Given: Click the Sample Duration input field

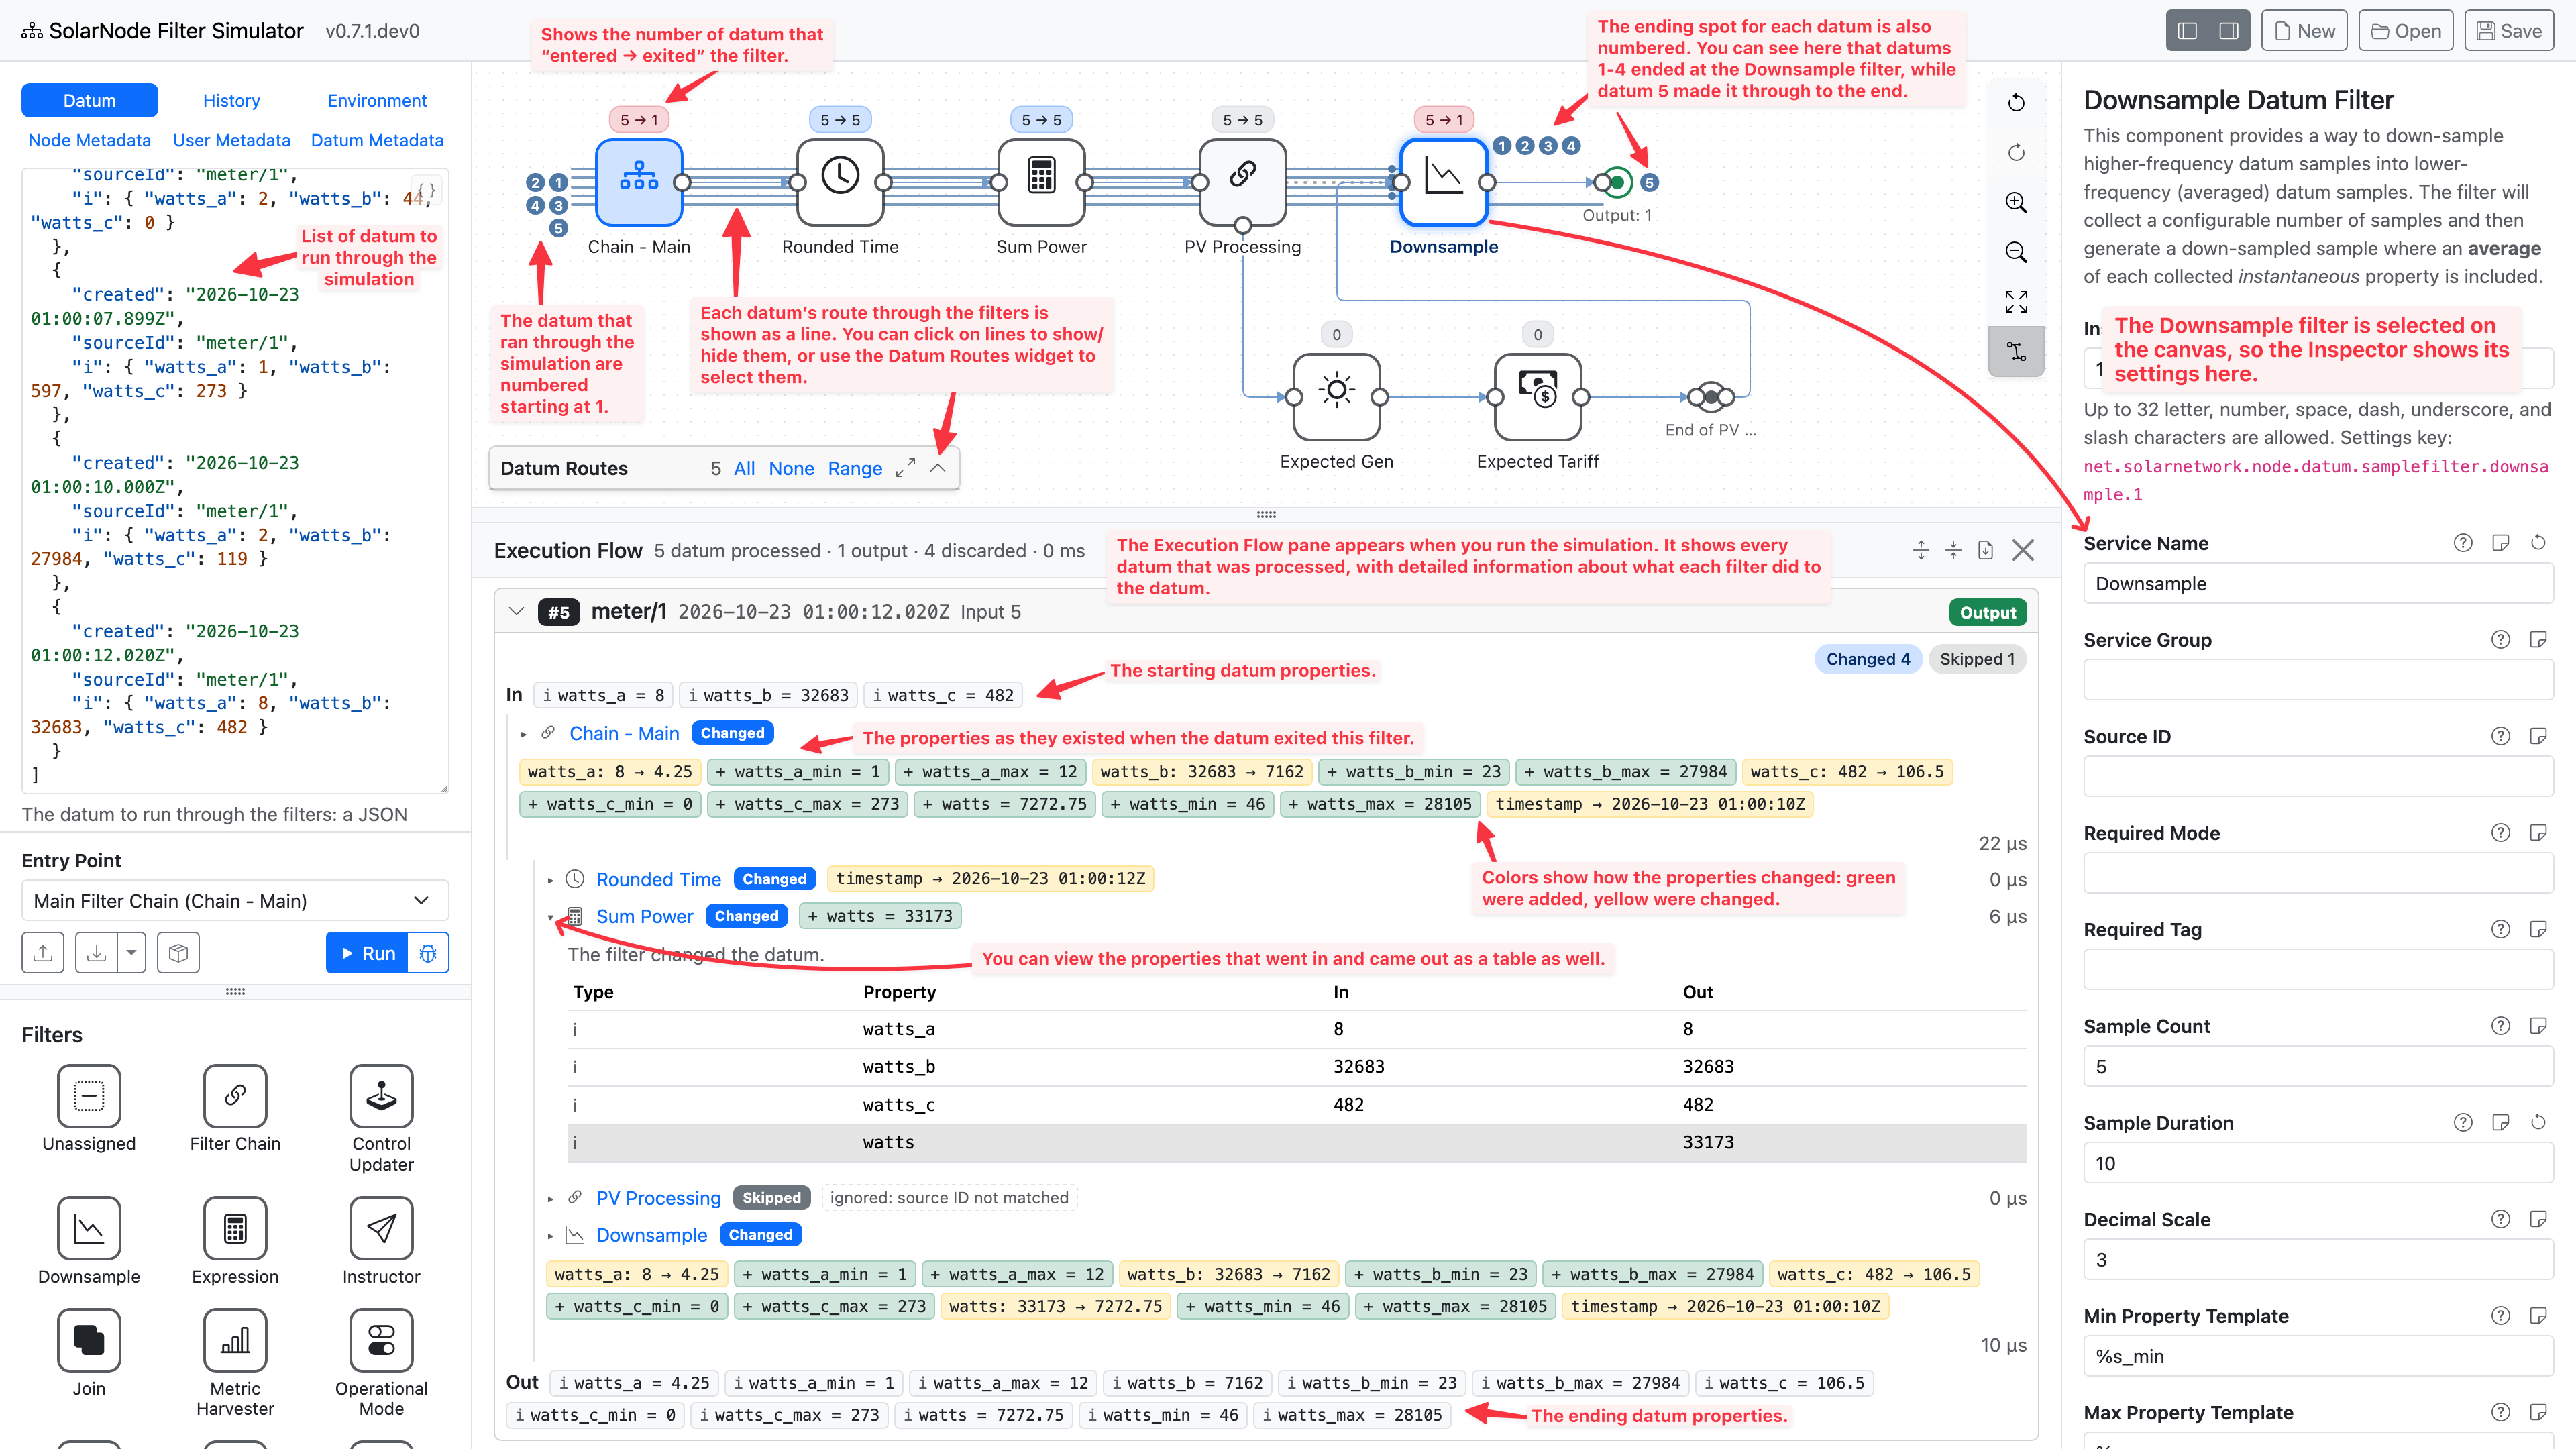Looking at the screenshot, I should click(x=2318, y=1164).
